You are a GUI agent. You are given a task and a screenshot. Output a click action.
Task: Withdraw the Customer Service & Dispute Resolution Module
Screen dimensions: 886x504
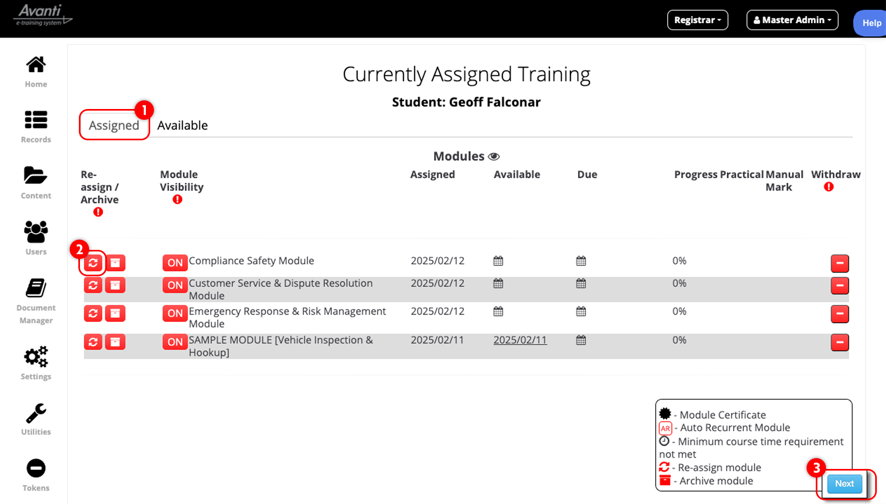pyautogui.click(x=840, y=285)
